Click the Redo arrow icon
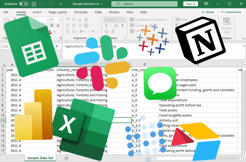Screen dimensions: 246x162 coord(51,4)
